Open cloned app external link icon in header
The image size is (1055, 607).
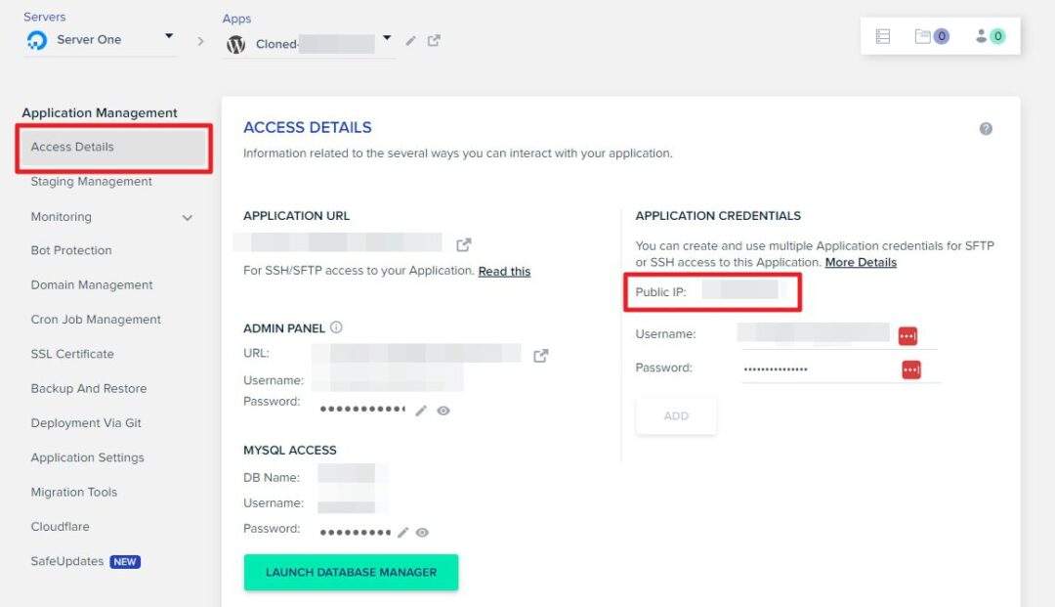tap(434, 40)
